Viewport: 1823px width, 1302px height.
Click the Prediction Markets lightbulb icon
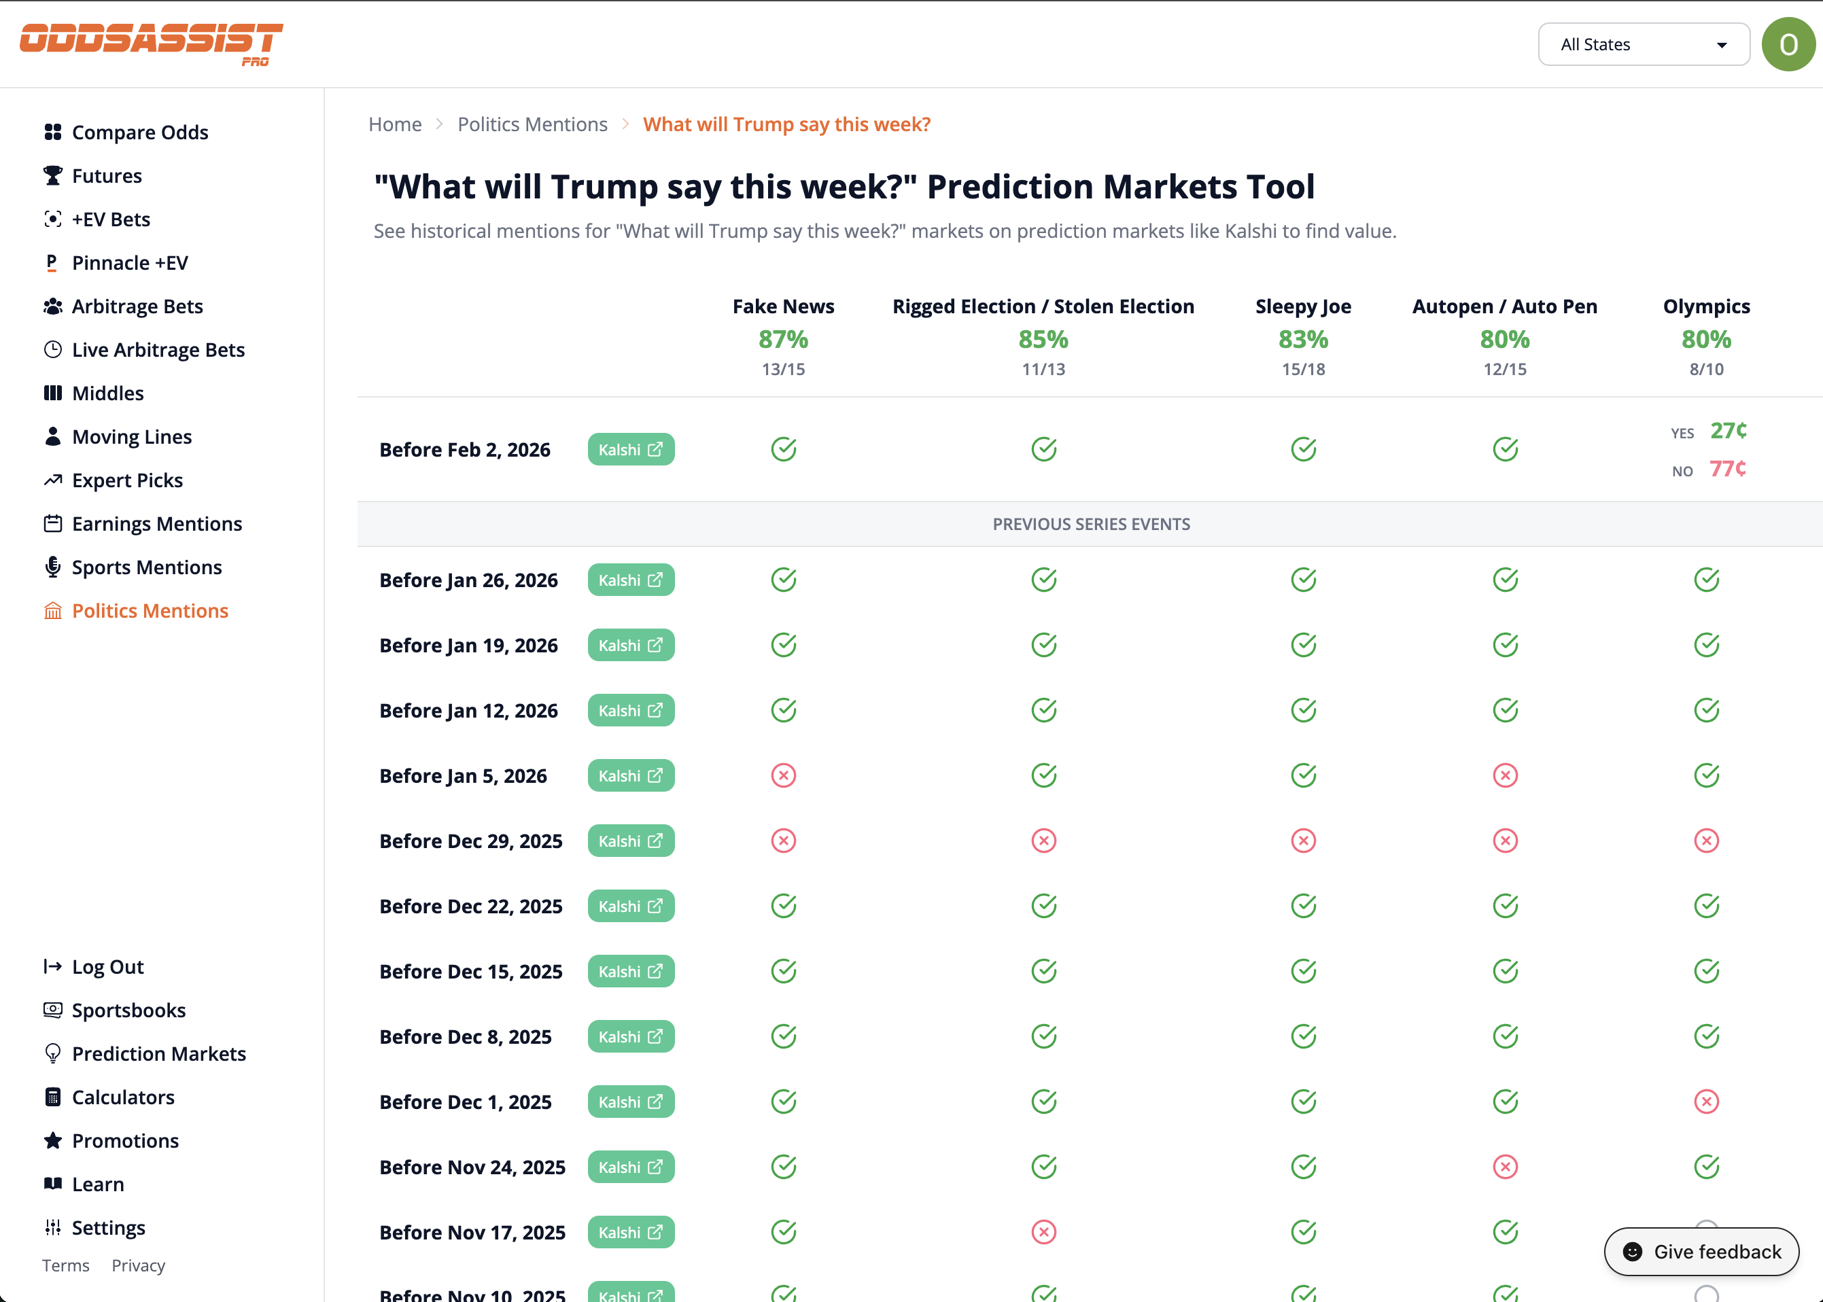[53, 1053]
